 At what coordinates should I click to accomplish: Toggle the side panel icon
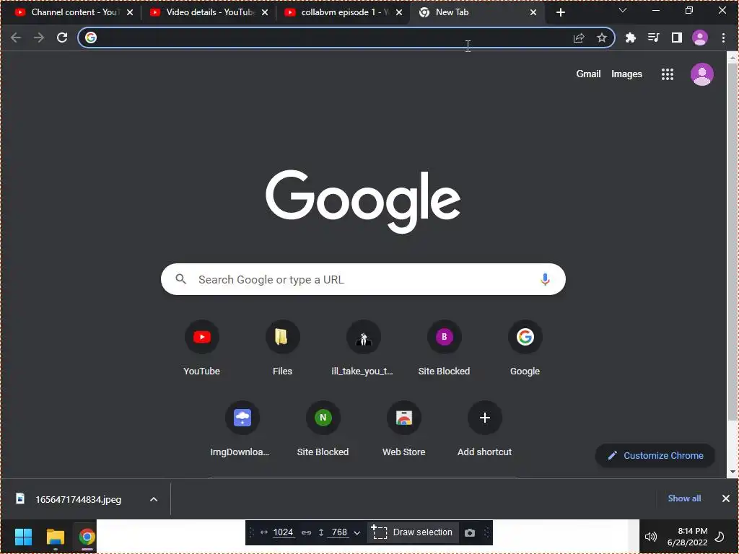[x=677, y=38]
